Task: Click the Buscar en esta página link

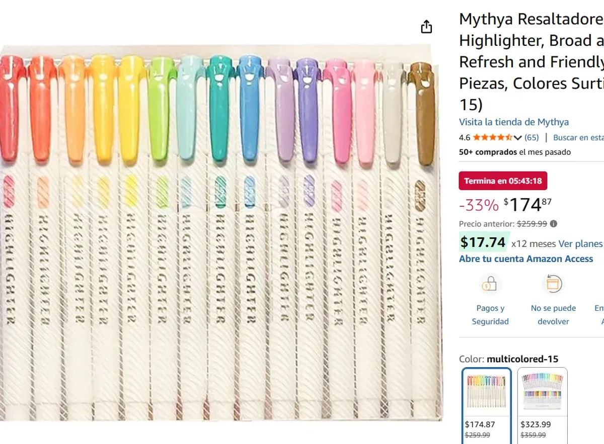Action: [x=578, y=137]
